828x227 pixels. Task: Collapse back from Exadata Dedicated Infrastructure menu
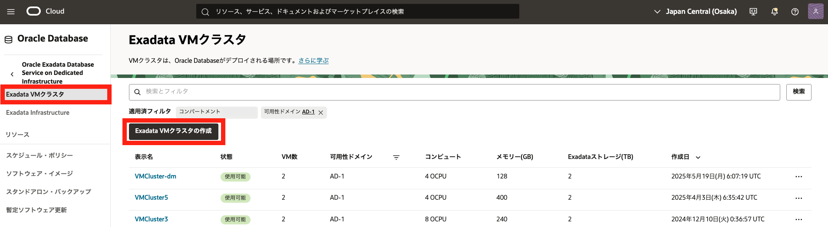point(12,74)
